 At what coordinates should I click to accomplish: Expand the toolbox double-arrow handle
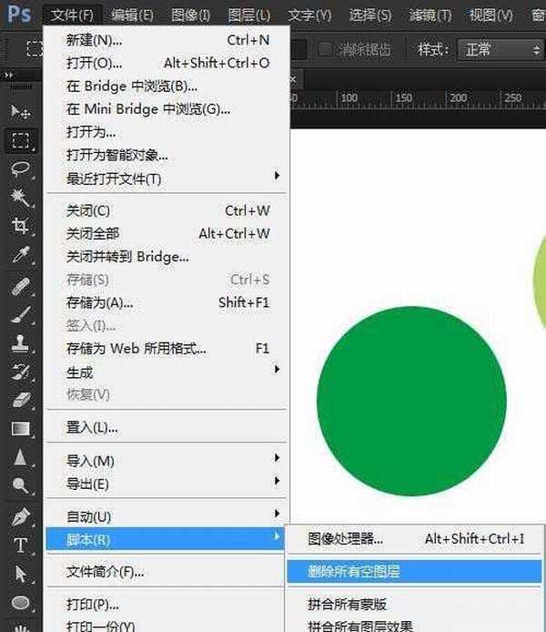8,75
